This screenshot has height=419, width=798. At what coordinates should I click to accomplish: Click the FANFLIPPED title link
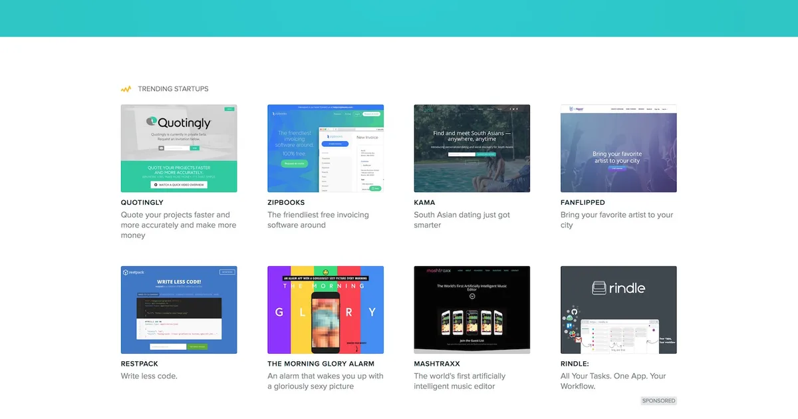point(583,203)
